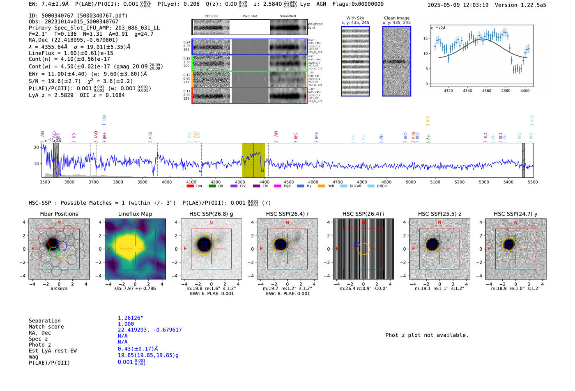The image size is (575, 391).
Task: Open the striped HSC SSP(26.4) i image
Action: [x=363, y=249]
